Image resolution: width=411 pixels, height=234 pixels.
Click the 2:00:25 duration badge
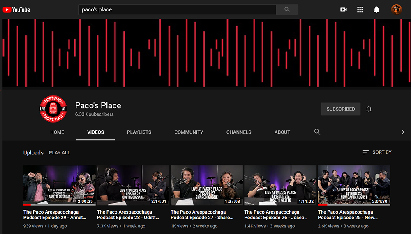pyautogui.click(x=85, y=201)
